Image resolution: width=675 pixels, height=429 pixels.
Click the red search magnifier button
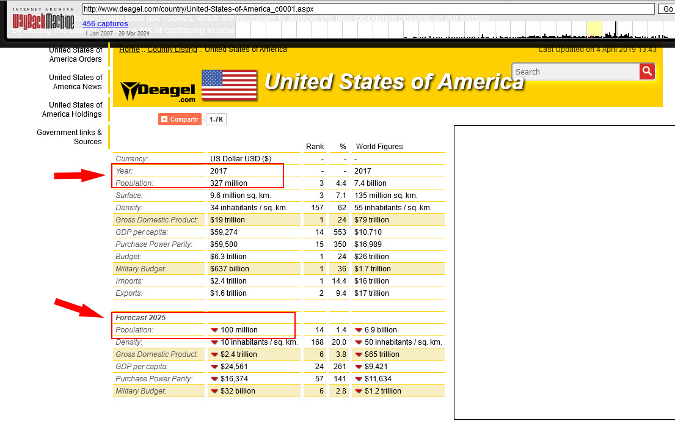647,71
